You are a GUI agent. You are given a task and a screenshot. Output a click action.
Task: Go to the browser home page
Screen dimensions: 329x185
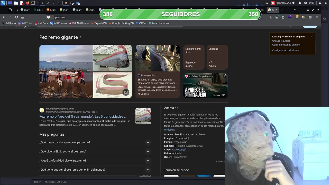pyautogui.click(x=23, y=17)
